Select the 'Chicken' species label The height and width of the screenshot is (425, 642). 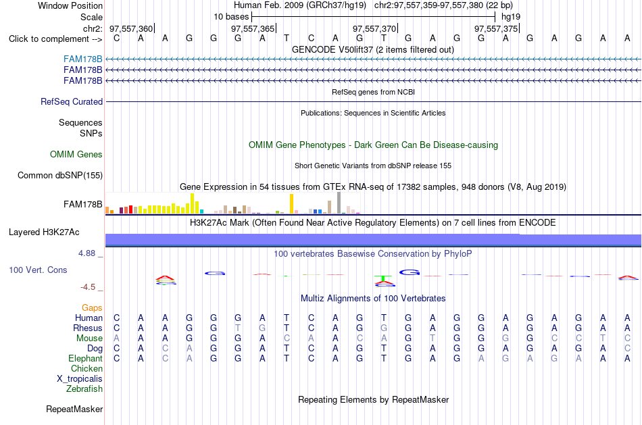coord(87,369)
